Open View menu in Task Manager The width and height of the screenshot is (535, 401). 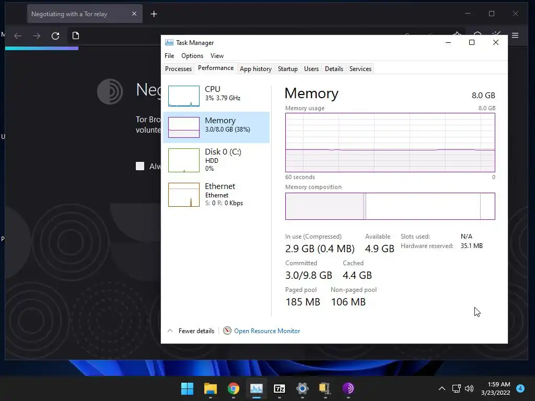coord(217,55)
